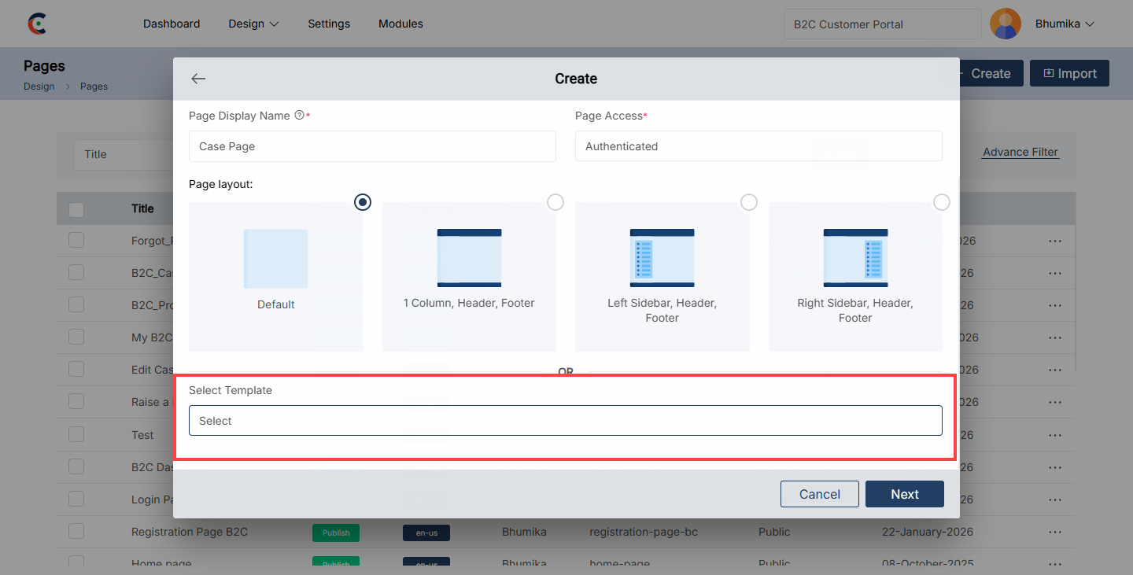Select radio button for 1 Column layout
This screenshot has width=1133, height=575.
[555, 202]
